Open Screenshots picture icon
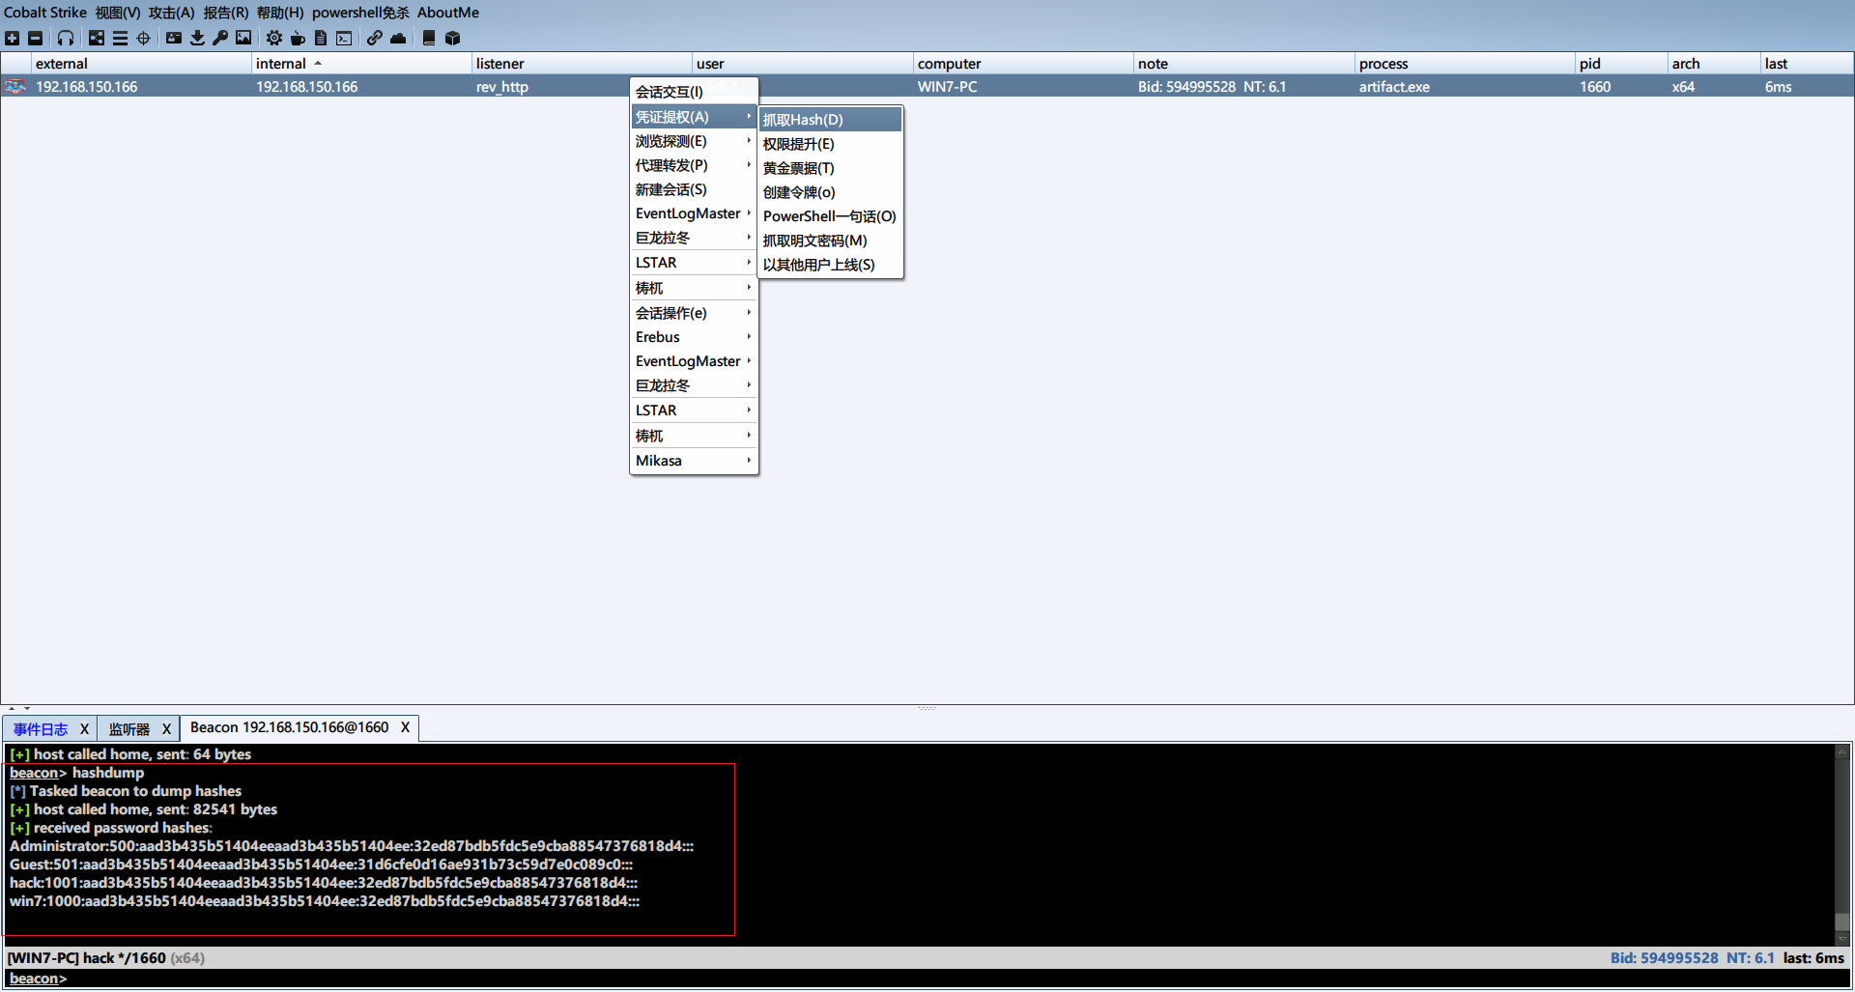Image resolution: width=1855 pixels, height=992 pixels. (x=243, y=38)
